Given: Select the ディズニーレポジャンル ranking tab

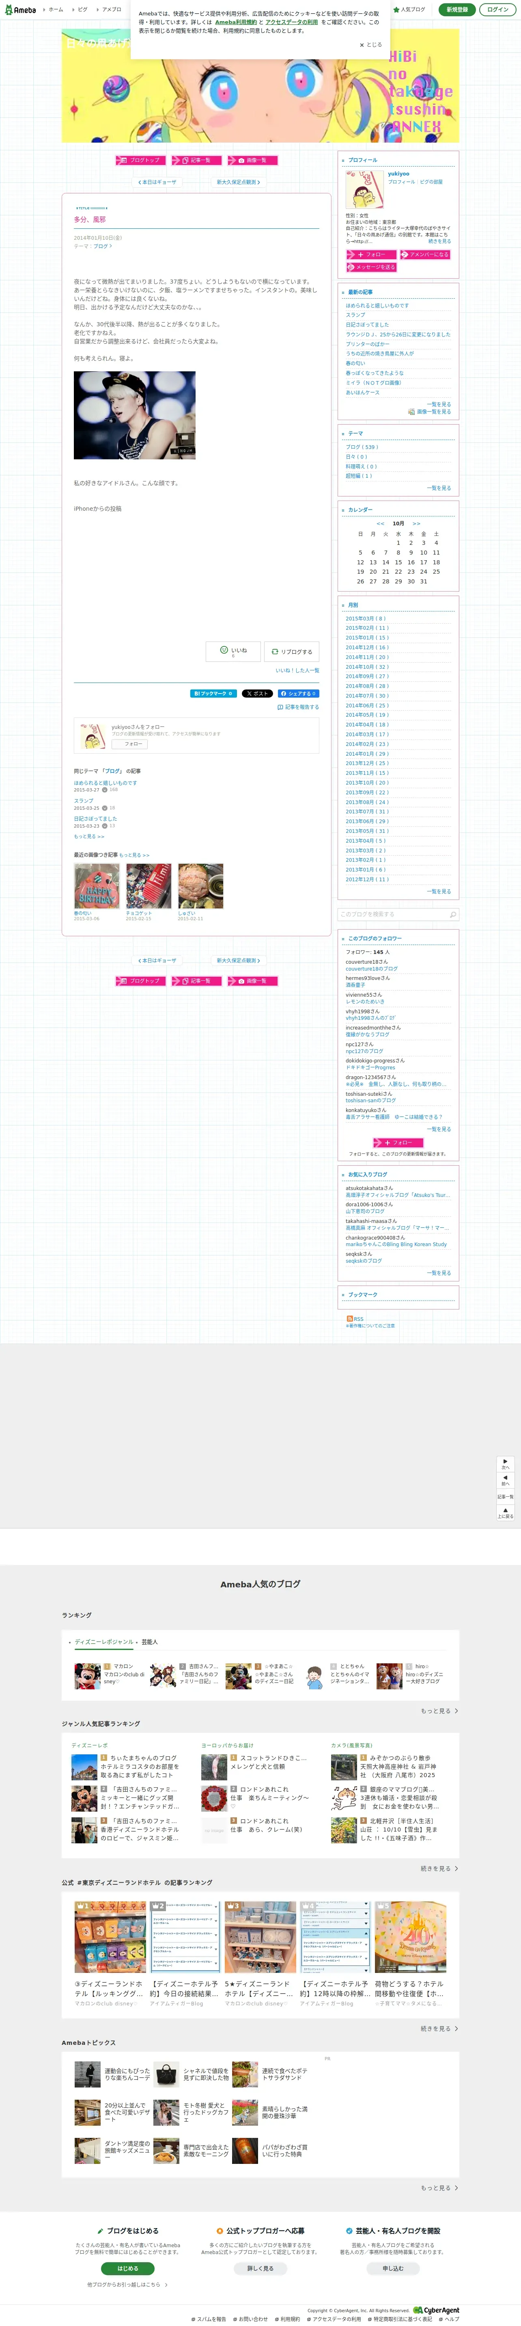Looking at the screenshot, I should 103,1643.
